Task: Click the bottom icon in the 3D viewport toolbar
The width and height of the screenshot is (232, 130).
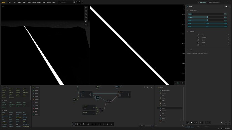Action: point(86,24)
